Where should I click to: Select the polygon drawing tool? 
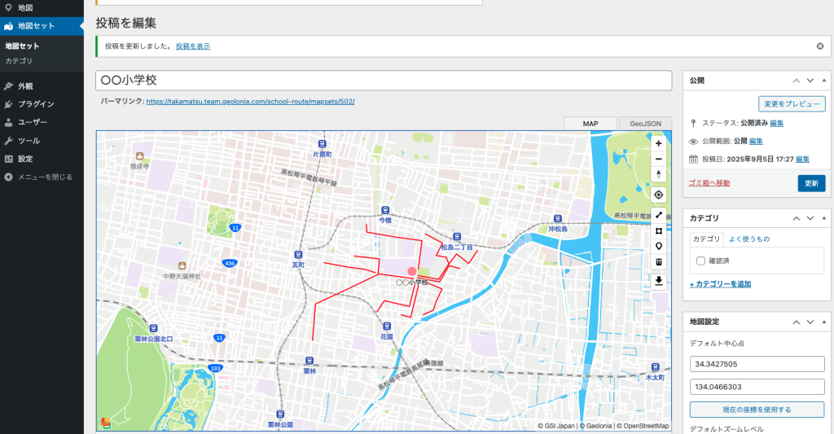[658, 230]
